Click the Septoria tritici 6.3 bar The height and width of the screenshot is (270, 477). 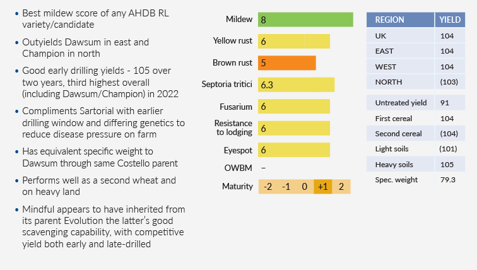(296, 85)
